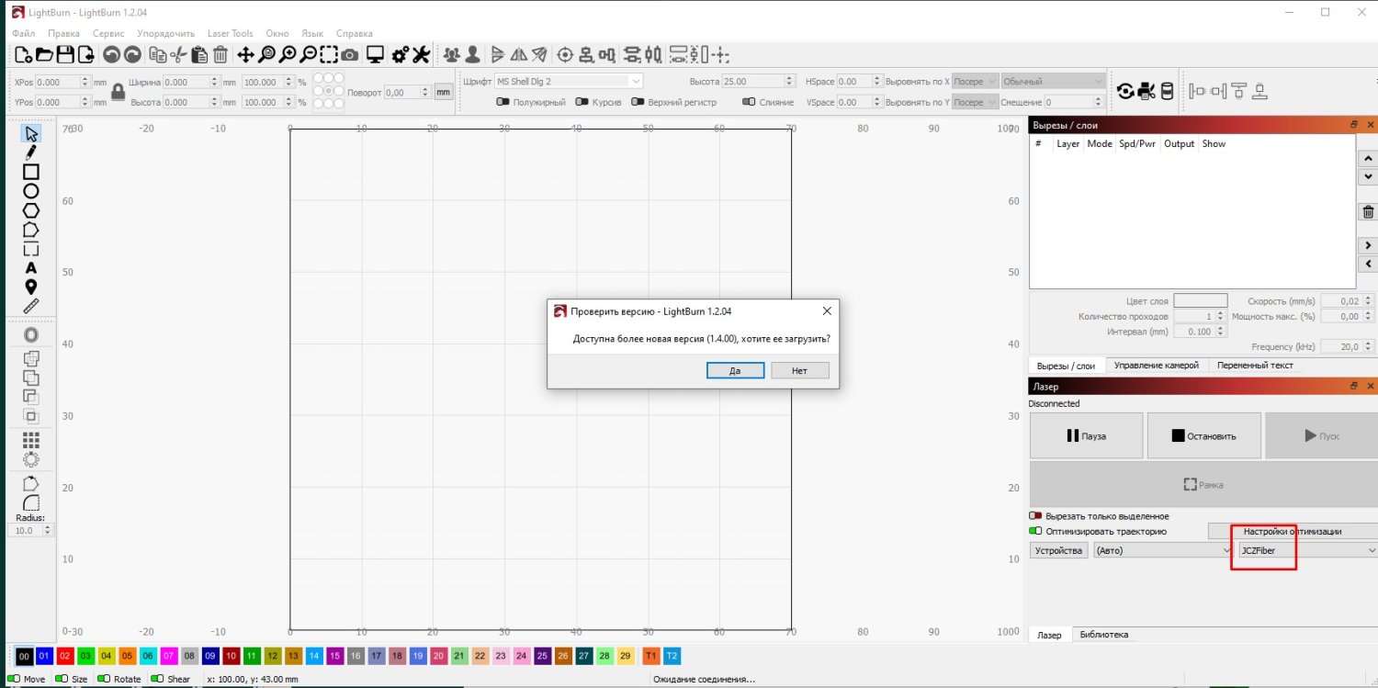Open device settings wrench-screwdriver icon
Screen dimensions: 1378x688
coord(421,55)
